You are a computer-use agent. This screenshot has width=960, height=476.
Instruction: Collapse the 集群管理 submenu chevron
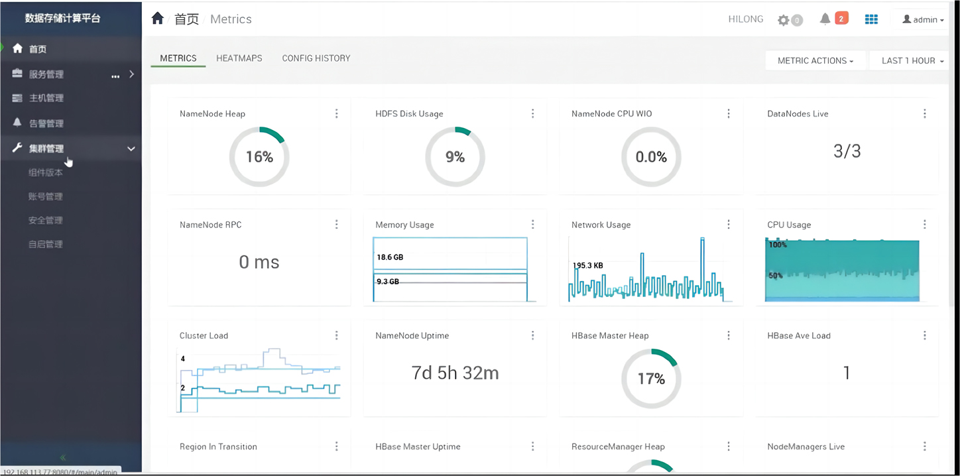coord(131,149)
